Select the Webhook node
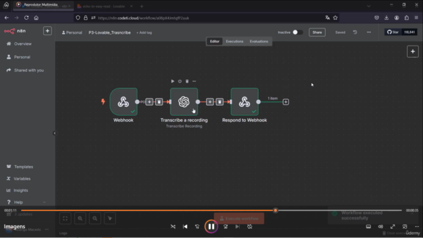Screen dimensions: 423x238 pyautogui.click(x=124, y=102)
